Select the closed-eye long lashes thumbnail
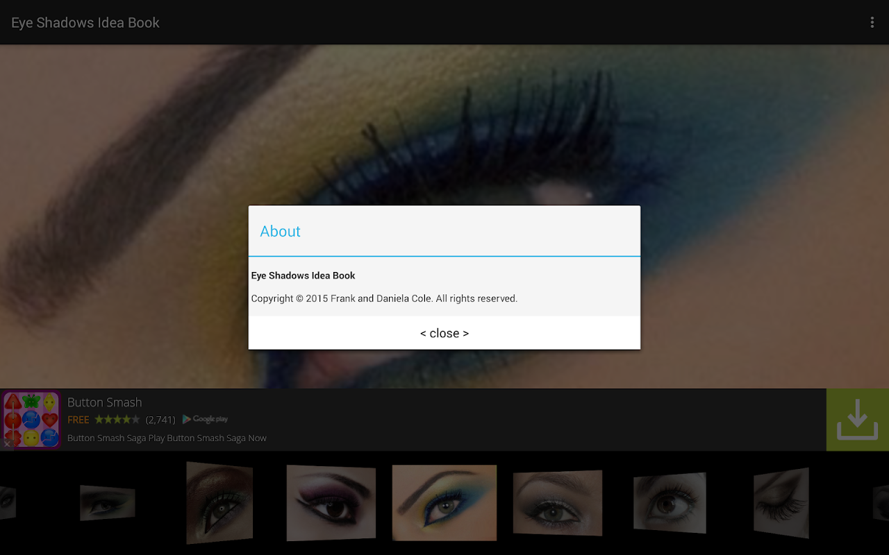Viewport: 889px width, 555px height. click(781, 503)
